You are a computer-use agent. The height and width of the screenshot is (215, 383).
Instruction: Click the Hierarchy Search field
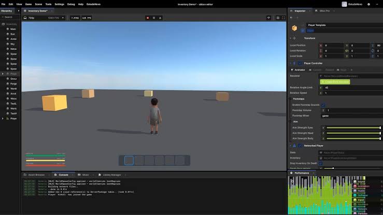pyautogui.click(x=10, y=17)
